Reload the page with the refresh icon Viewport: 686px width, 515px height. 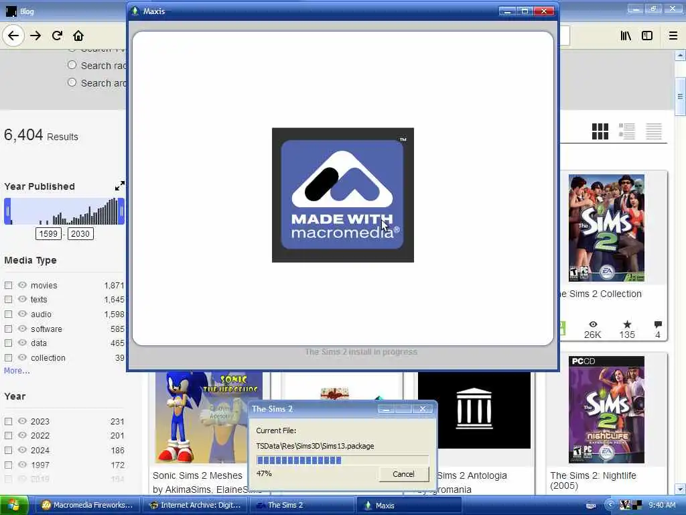click(x=57, y=36)
